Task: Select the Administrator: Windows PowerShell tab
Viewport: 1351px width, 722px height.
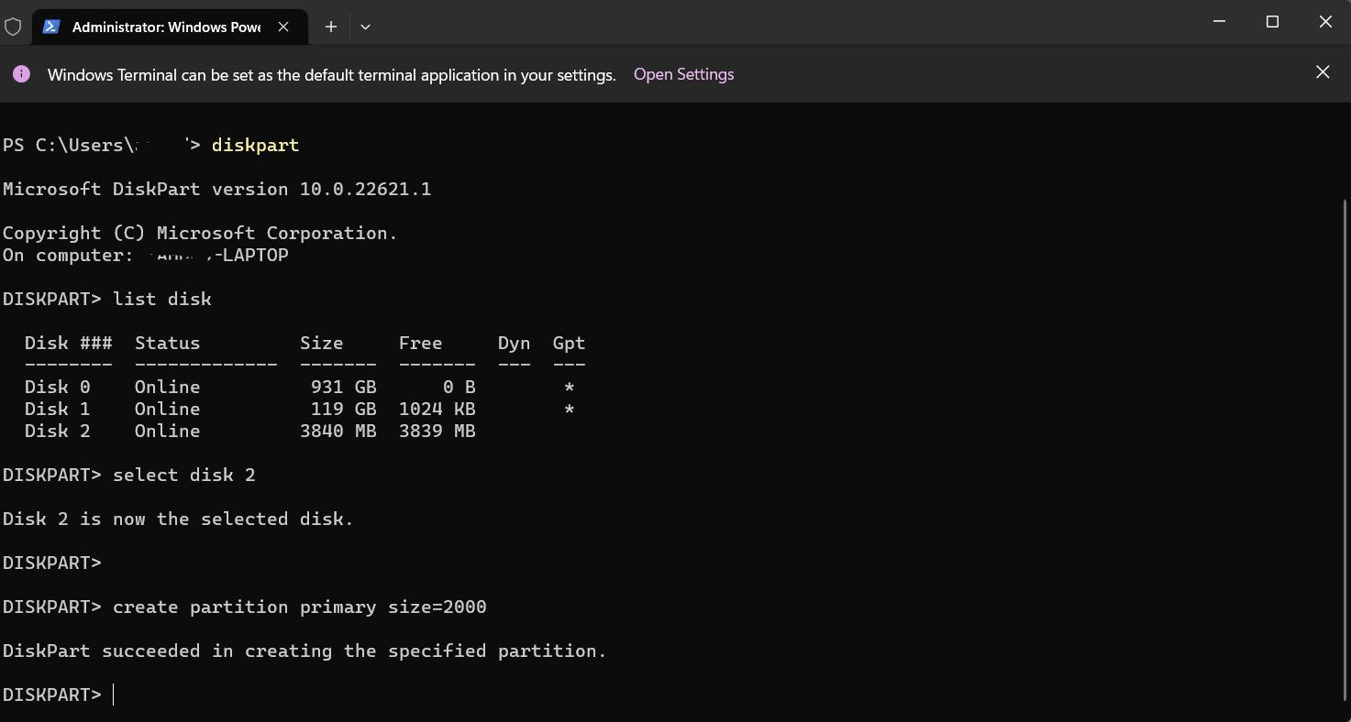Action: pos(166,27)
